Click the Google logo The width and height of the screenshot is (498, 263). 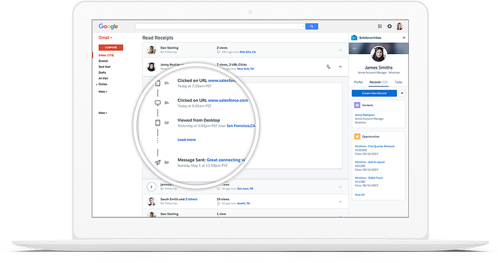tap(108, 26)
